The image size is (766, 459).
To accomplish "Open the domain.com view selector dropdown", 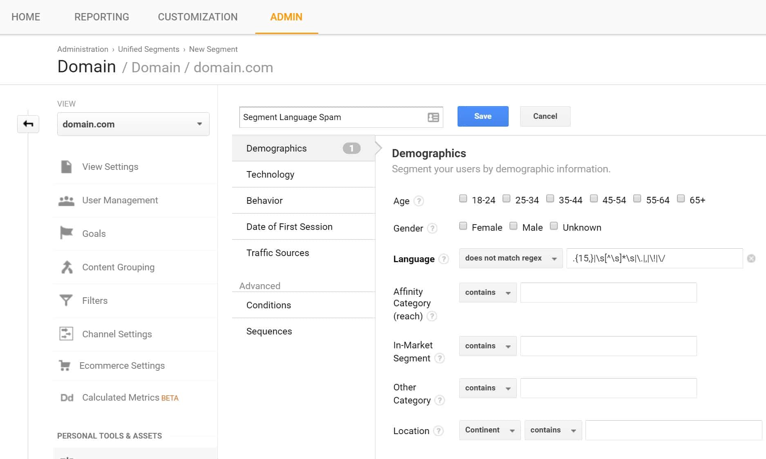I will tap(133, 124).
